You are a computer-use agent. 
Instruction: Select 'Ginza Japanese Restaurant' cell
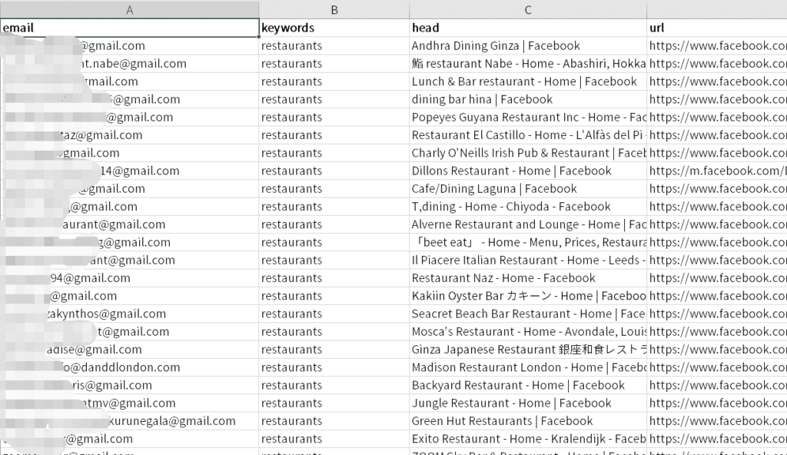(528, 350)
